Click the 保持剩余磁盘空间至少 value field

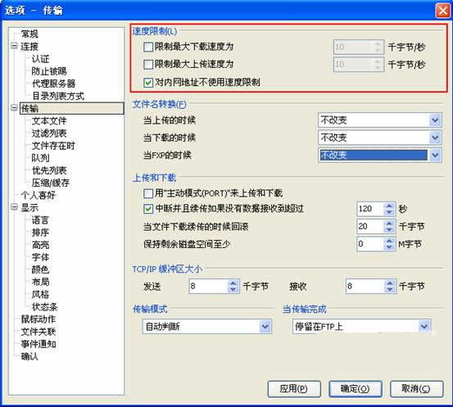370,244
